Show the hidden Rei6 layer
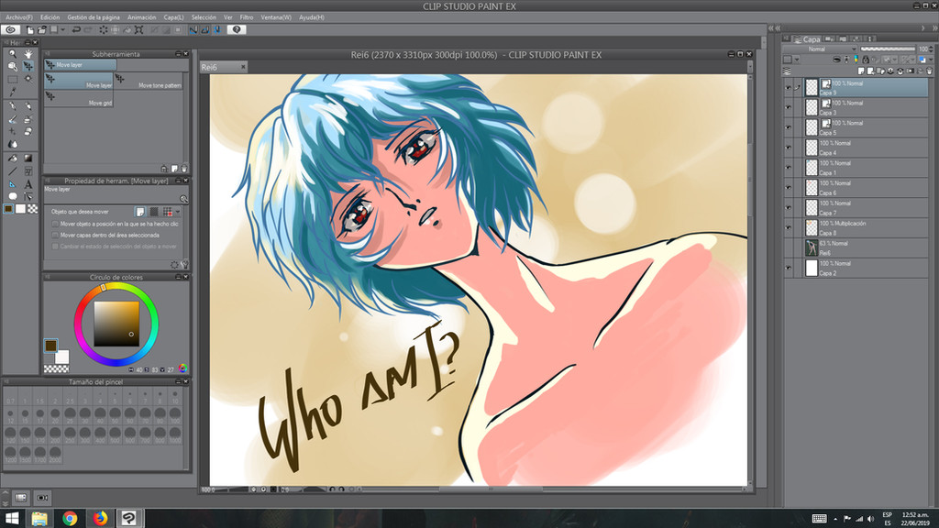The height and width of the screenshot is (528, 939). pyautogui.click(x=788, y=247)
